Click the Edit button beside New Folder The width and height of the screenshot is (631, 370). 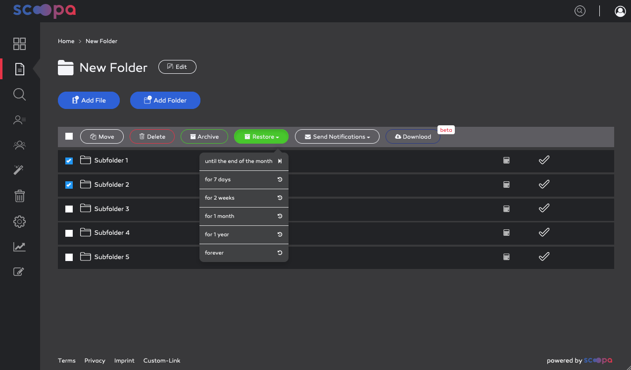pyautogui.click(x=177, y=67)
